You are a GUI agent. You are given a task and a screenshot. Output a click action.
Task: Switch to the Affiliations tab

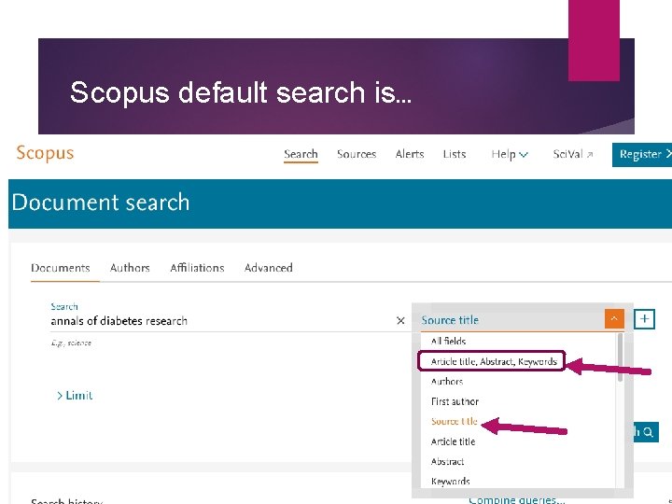tap(197, 268)
